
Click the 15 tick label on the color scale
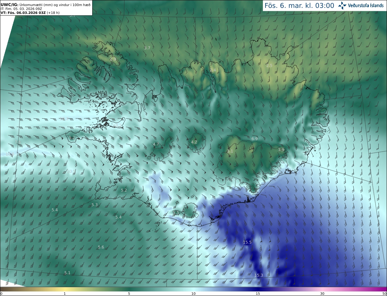pos(258,294)
